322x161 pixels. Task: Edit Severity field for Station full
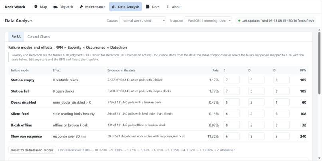point(232,91)
